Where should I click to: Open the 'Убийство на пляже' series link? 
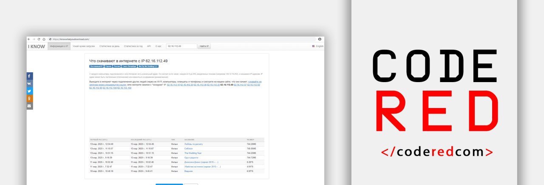pyautogui.click(x=203, y=167)
